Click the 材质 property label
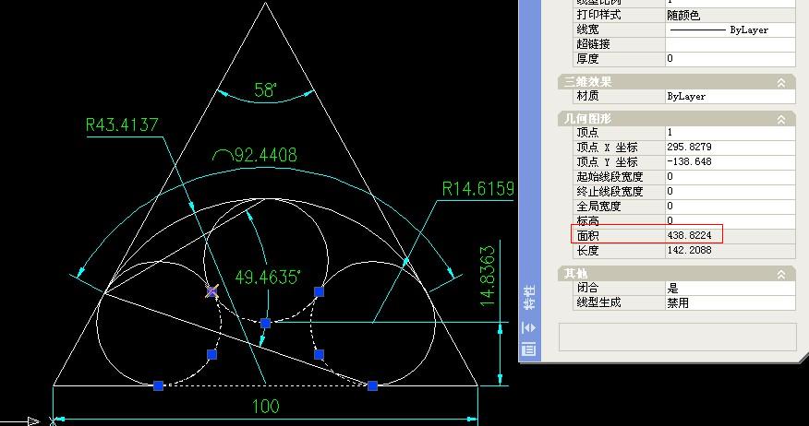This screenshot has height=426, width=809. 587,96
